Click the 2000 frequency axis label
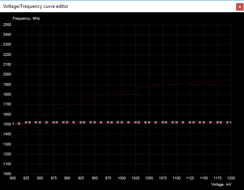Viewport: 244px width, 190px height. coord(7,74)
